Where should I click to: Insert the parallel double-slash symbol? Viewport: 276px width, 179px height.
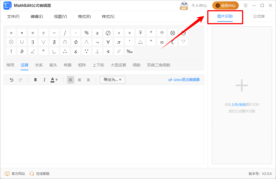pos(119,51)
